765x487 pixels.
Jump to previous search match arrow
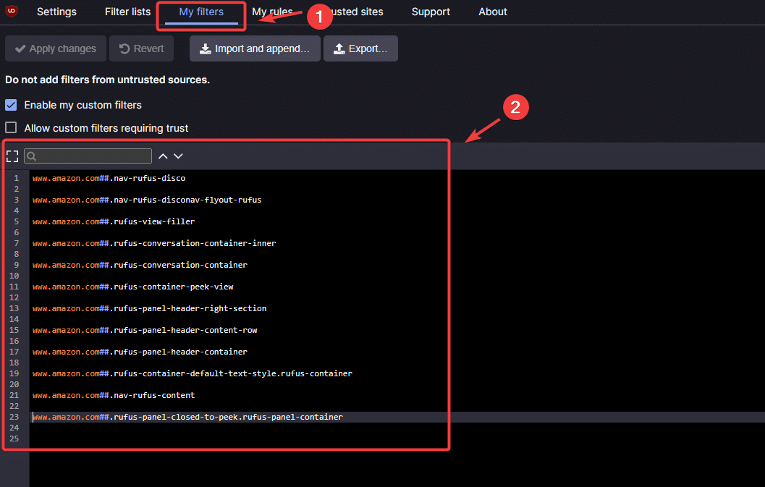click(x=163, y=156)
